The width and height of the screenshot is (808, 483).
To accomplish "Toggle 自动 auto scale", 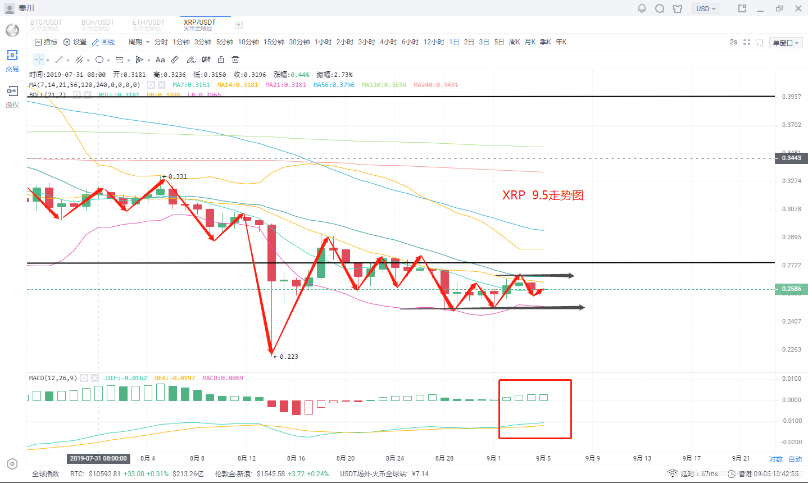I will (795, 459).
